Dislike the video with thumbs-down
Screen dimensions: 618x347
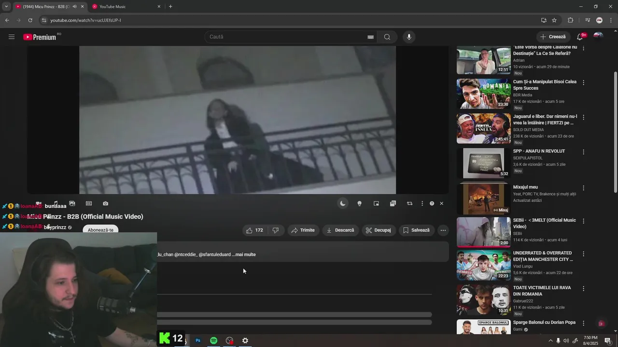[x=276, y=230]
